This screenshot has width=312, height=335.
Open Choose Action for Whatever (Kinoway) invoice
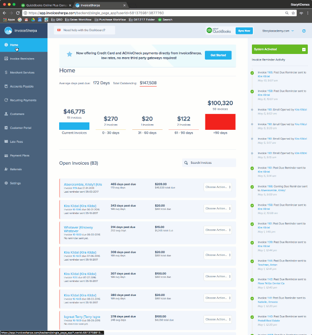pyautogui.click(x=217, y=230)
